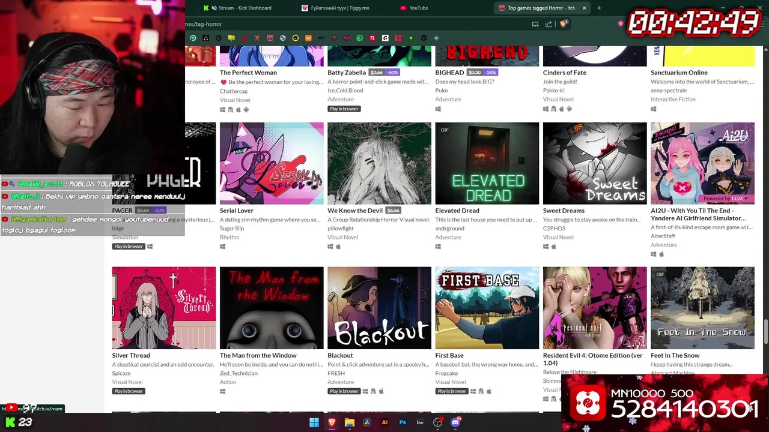Click the $6.66 price tag on We Know the Devil
769x432 pixels.
tap(393, 211)
